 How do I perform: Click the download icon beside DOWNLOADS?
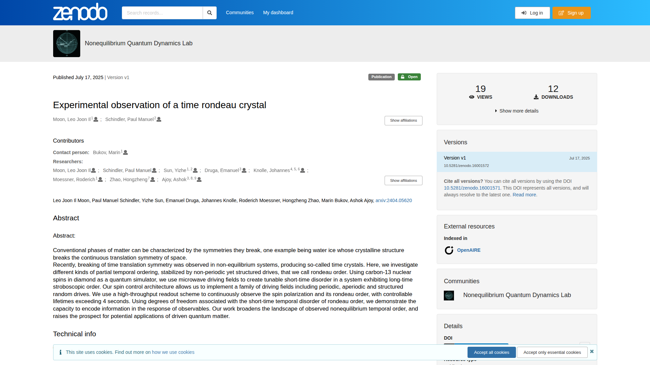536,97
